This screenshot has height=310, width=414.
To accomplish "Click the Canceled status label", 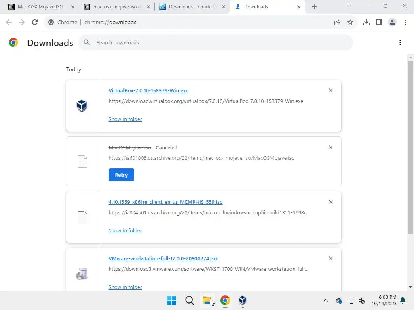I will coord(167,147).
